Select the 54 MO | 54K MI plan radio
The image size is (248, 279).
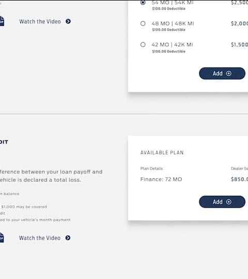pyautogui.click(x=143, y=3)
